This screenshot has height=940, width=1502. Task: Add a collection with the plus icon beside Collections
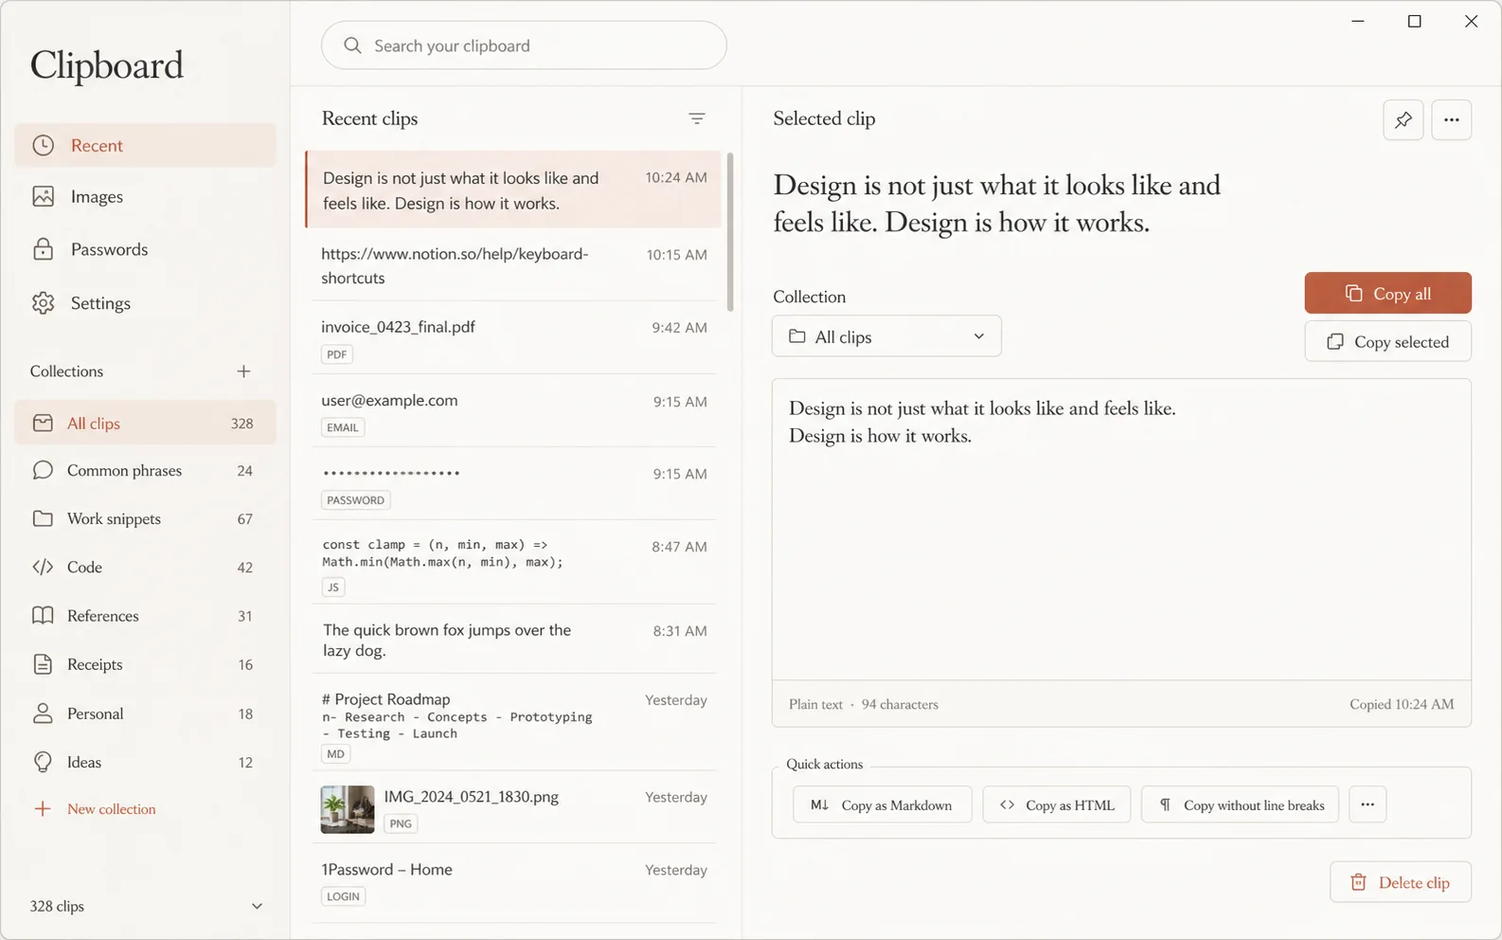[x=243, y=371]
